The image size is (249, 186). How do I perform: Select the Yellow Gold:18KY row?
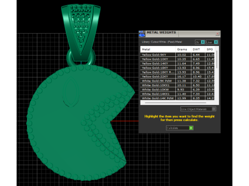[x=177, y=68]
